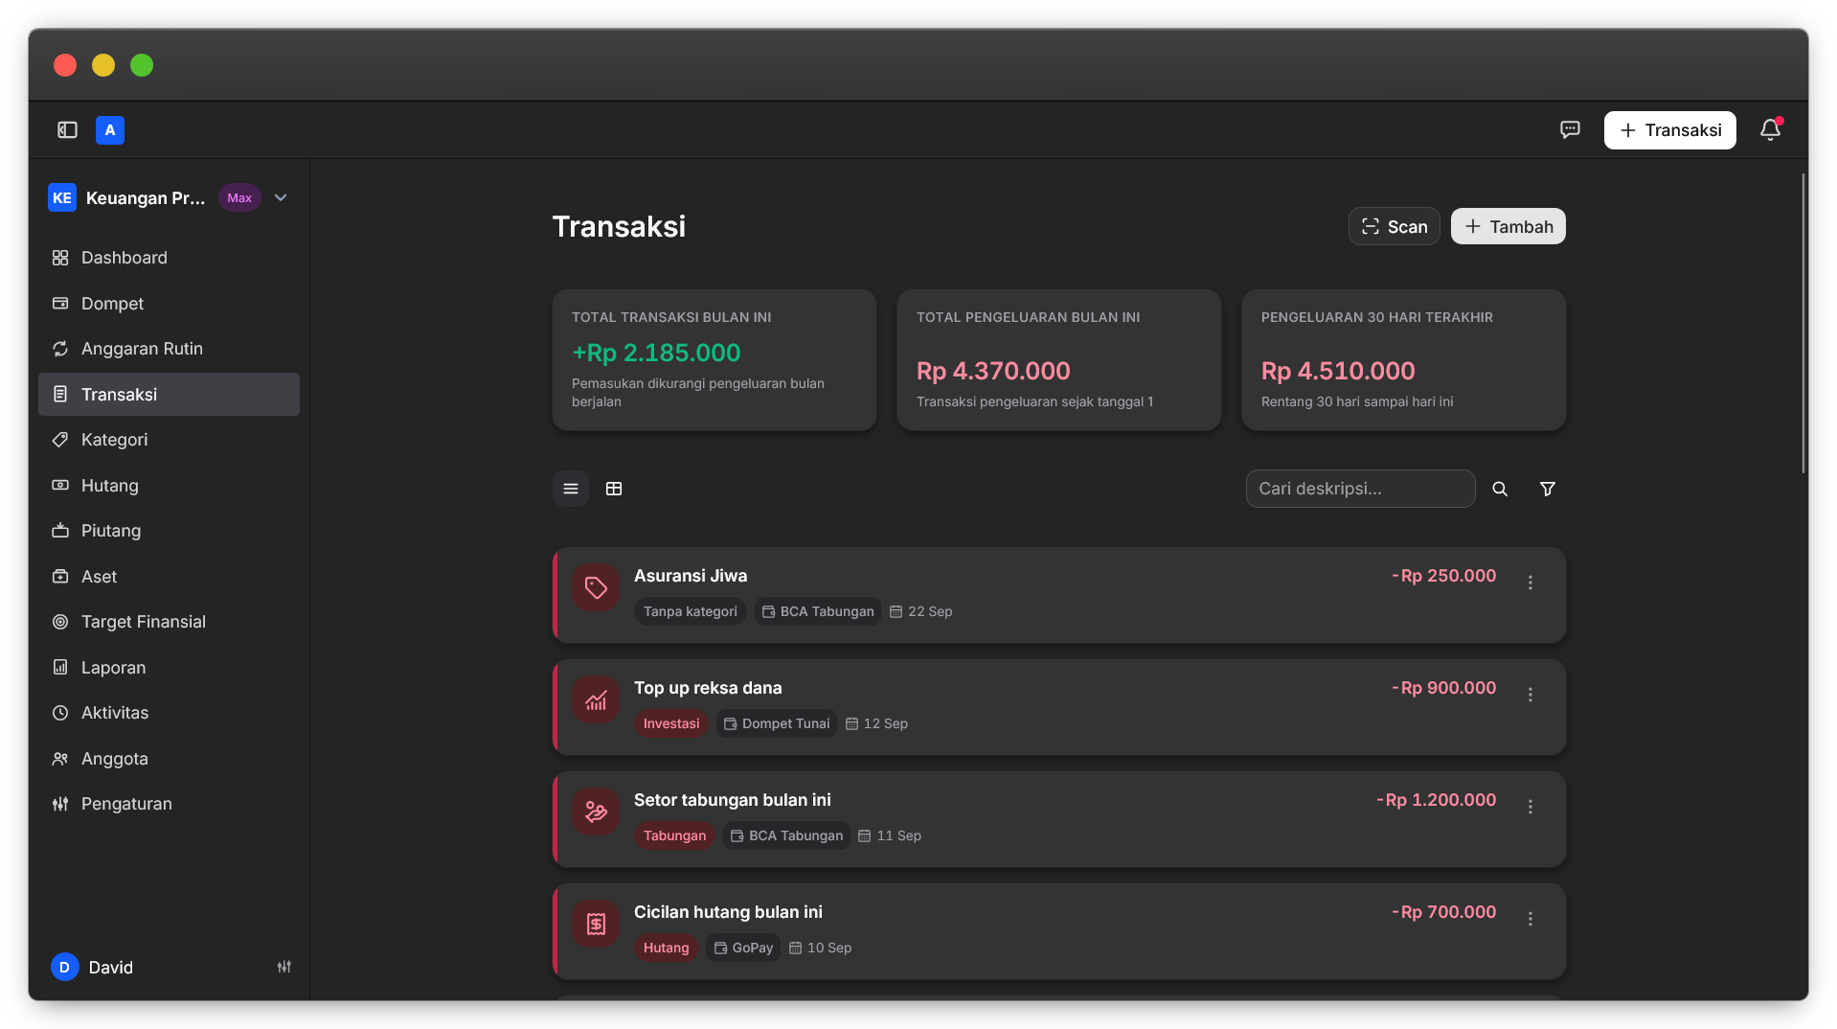
Task: Toggle the sidebar panel icon
Action: 67,130
